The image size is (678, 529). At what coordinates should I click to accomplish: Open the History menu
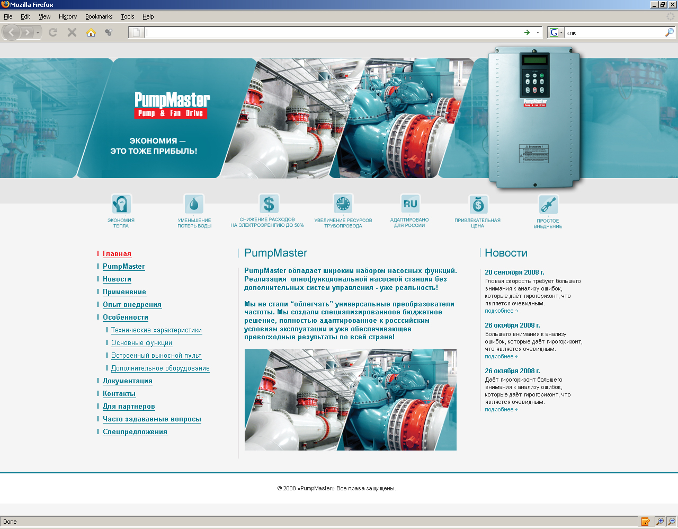point(68,16)
